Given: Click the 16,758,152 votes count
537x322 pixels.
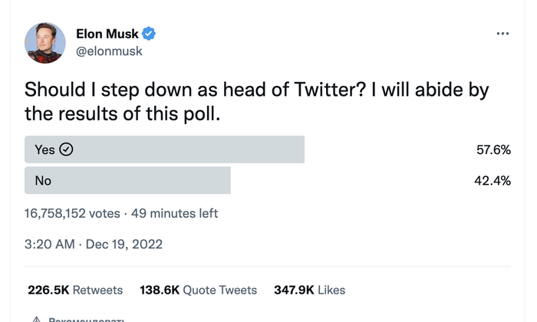Looking at the screenshot, I should point(71,213).
